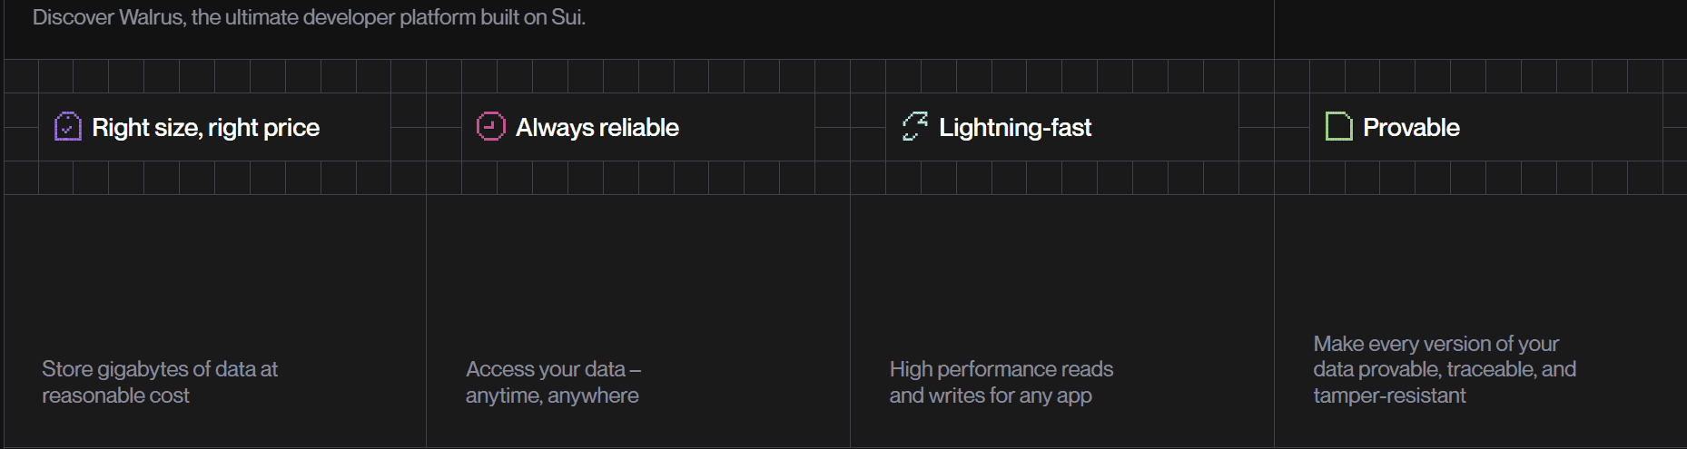Open the "Always reliable" feature heading

coord(597,128)
